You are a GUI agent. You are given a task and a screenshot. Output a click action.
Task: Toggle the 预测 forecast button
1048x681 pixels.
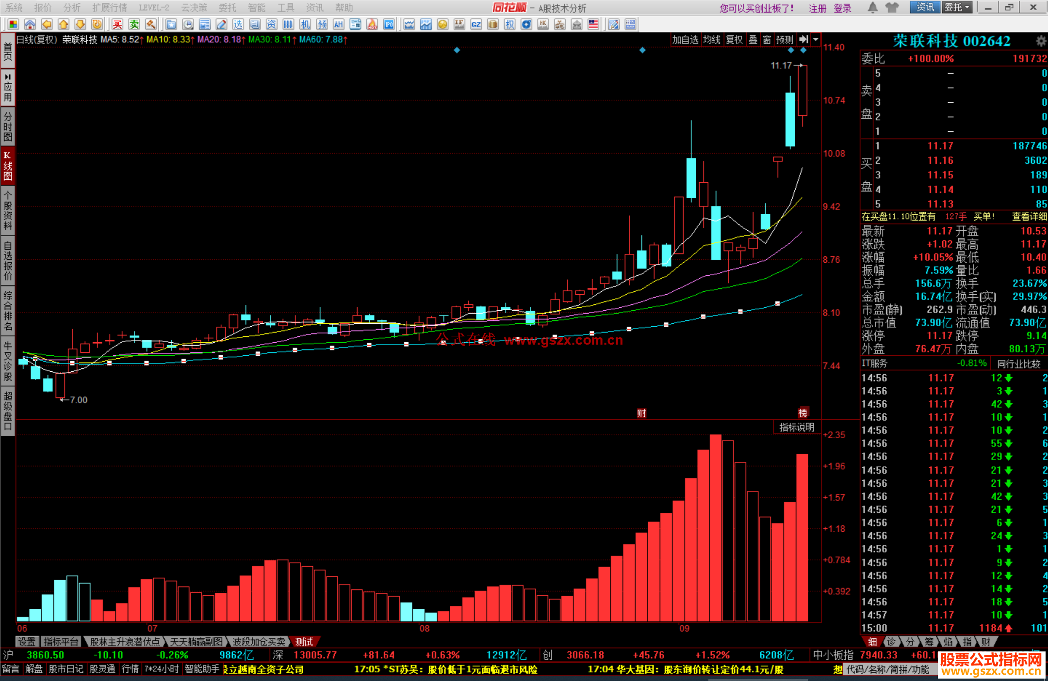click(785, 40)
